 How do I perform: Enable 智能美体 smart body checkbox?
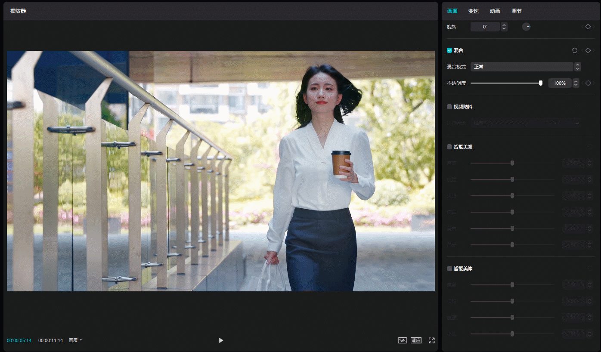(449, 269)
